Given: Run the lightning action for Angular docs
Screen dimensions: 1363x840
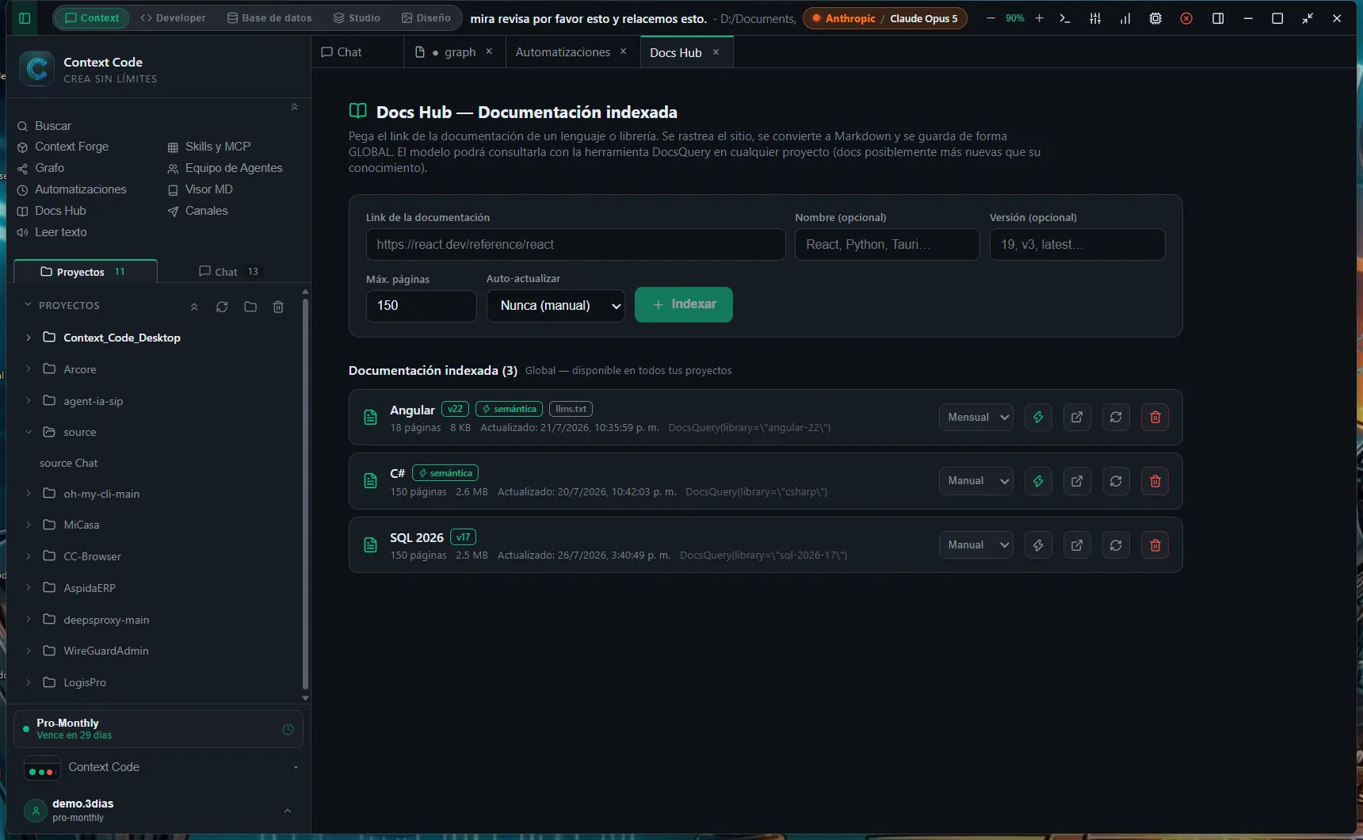Looking at the screenshot, I should point(1038,418).
